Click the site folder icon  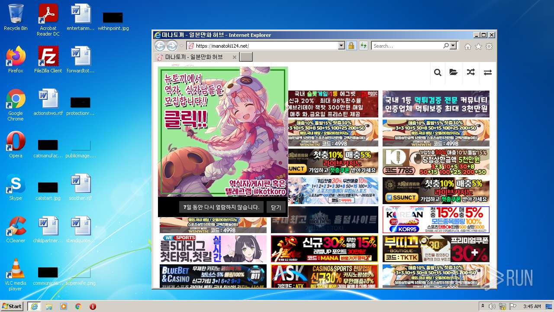[454, 72]
